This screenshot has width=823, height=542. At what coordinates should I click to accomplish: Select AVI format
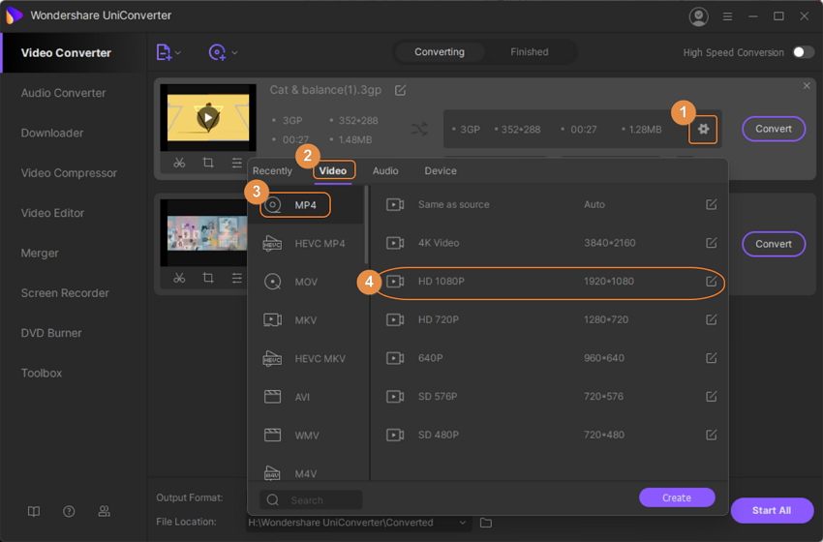point(307,397)
